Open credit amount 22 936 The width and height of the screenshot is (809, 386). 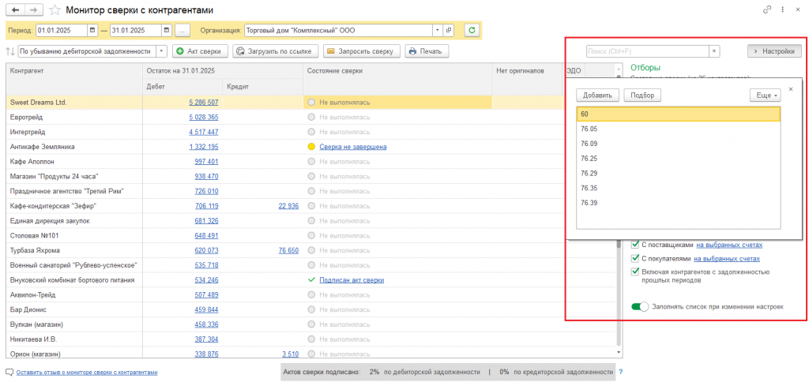click(288, 206)
